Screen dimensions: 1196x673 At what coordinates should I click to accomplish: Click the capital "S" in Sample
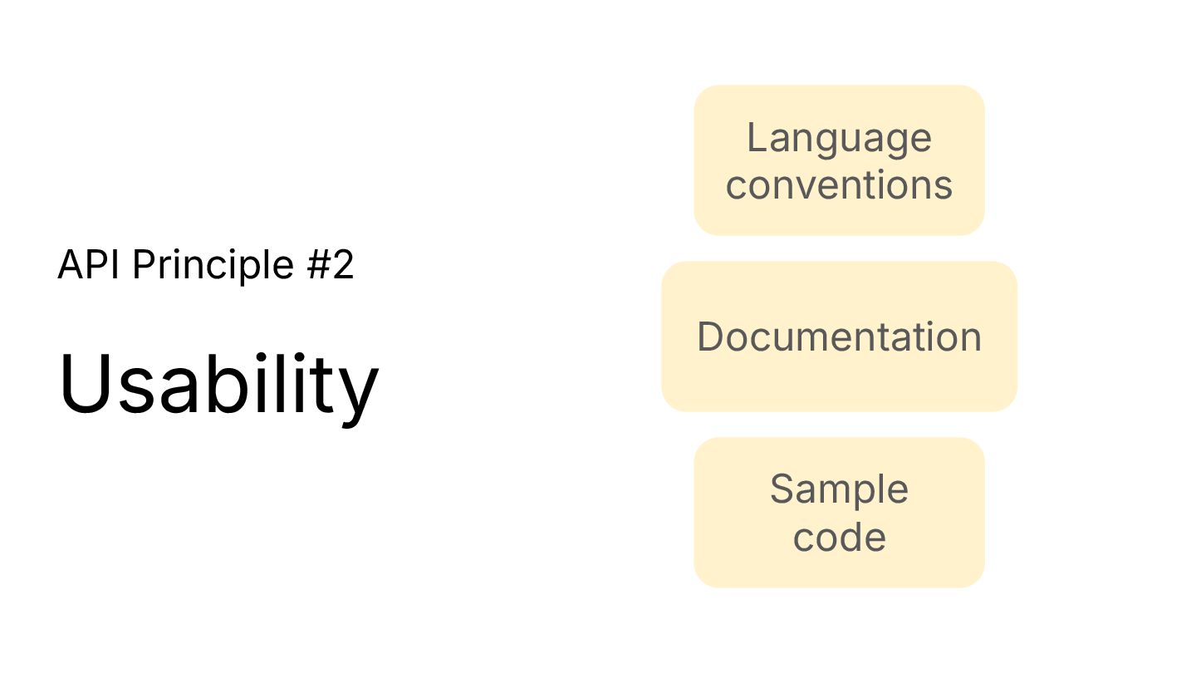click(x=782, y=489)
